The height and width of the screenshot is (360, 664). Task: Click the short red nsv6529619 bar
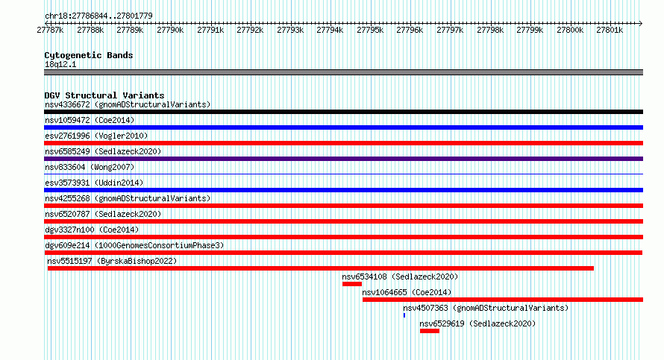click(430, 331)
